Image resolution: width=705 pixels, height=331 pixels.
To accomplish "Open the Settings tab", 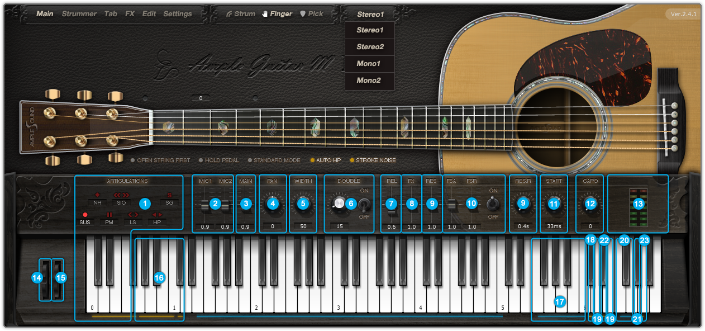I will 178,14.
